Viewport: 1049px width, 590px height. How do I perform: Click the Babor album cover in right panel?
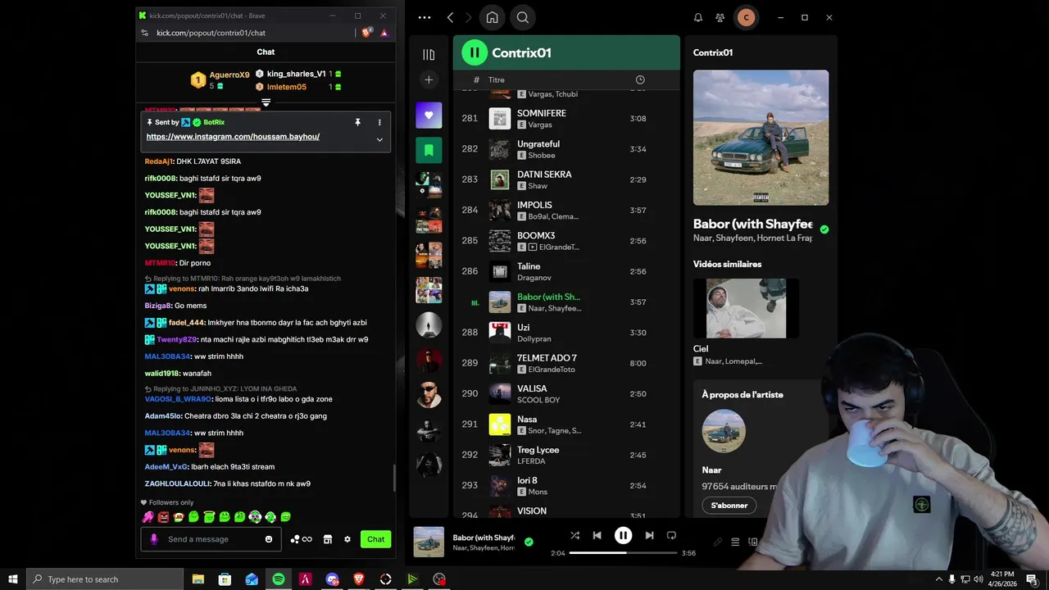pos(761,138)
